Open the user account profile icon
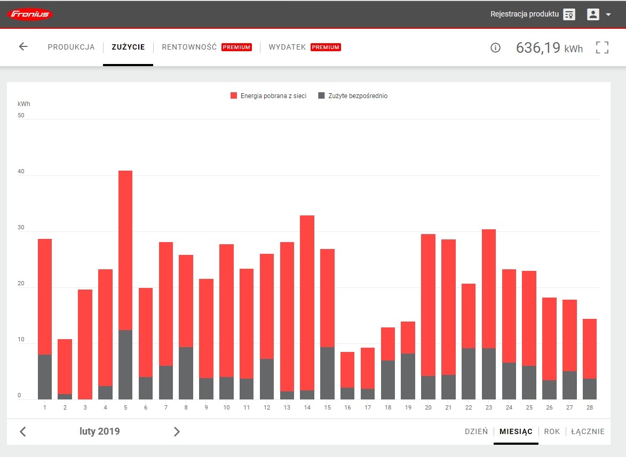Image resolution: width=626 pixels, height=457 pixels. [593, 14]
